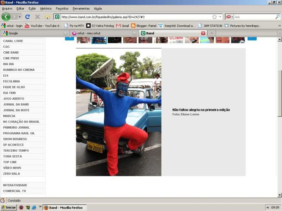Open a new tab button
282x211 pixels.
(212, 33)
